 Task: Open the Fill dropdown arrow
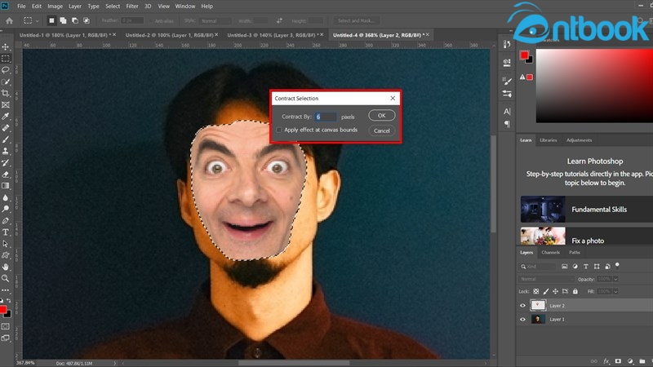pos(615,291)
